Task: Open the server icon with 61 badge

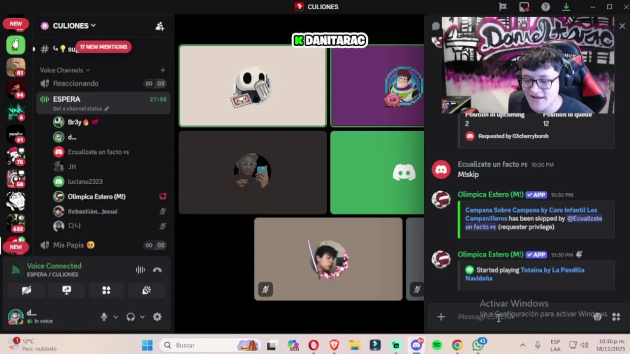Action: [x=16, y=134]
